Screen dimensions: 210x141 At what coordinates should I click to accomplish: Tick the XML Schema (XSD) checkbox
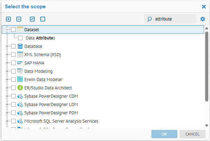point(14,55)
